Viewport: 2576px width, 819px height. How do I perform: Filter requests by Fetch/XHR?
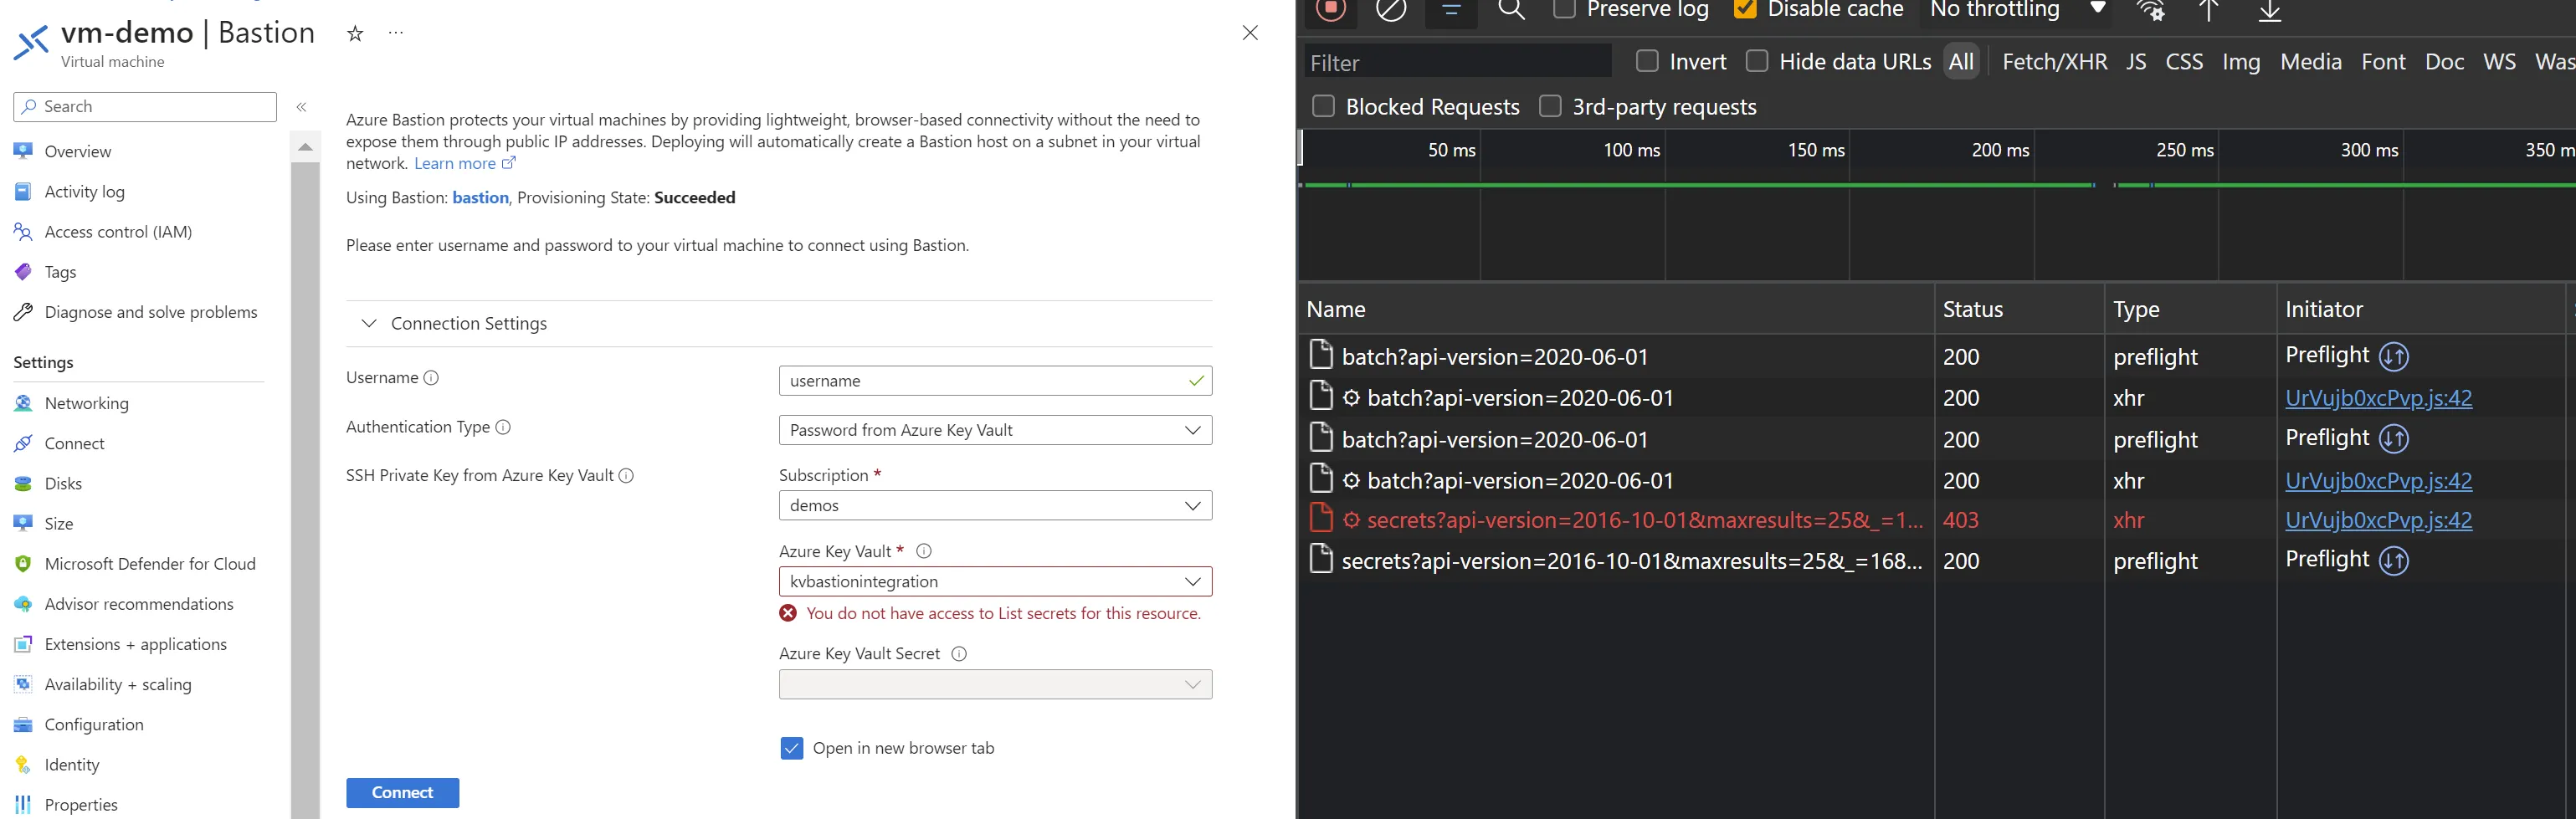click(2054, 62)
